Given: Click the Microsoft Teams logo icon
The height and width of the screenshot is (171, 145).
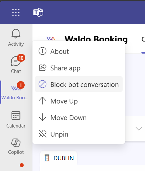Looking at the screenshot, I should [38, 12].
